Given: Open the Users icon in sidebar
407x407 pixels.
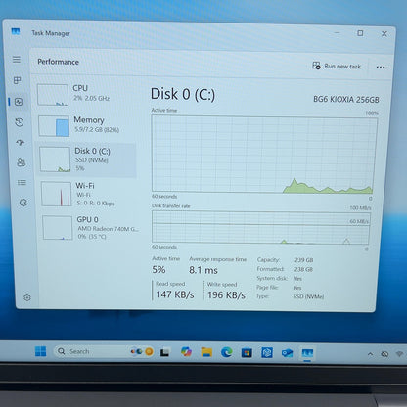Looking at the screenshot, I should [x=21, y=162].
